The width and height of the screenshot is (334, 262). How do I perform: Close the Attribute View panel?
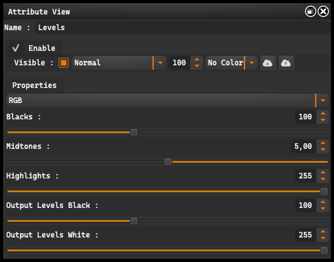tap(323, 11)
